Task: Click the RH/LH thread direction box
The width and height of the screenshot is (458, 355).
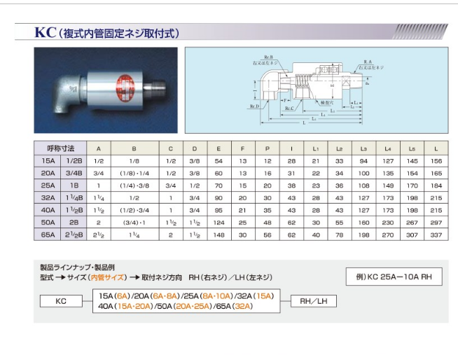Action: click(314, 301)
